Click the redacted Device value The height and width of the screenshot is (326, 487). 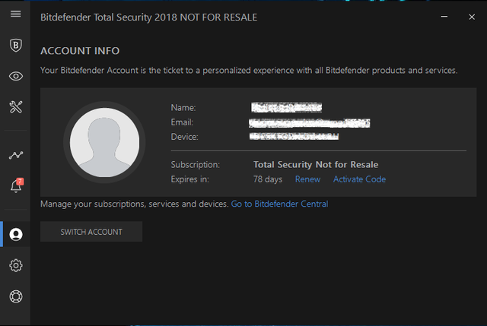[x=294, y=137]
